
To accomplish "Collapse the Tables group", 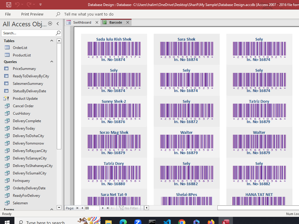I will [52, 41].
